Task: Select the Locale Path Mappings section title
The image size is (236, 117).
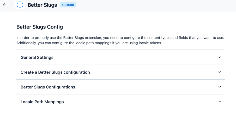Action: point(42,102)
